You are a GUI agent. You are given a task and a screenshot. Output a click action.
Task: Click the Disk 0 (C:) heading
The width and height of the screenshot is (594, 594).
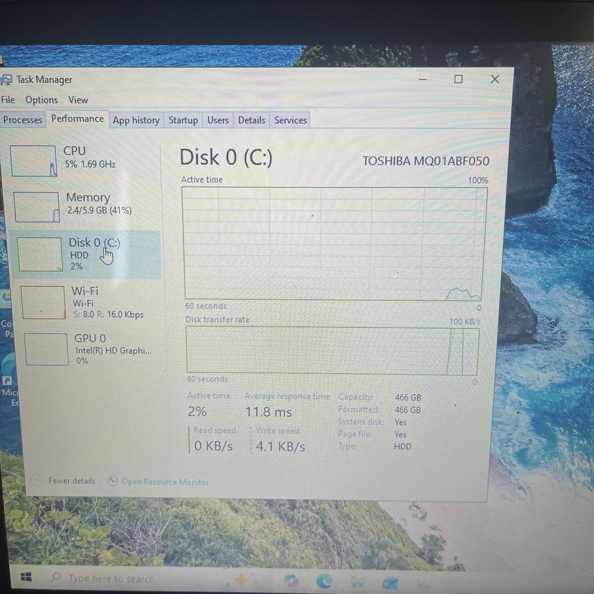coord(226,157)
